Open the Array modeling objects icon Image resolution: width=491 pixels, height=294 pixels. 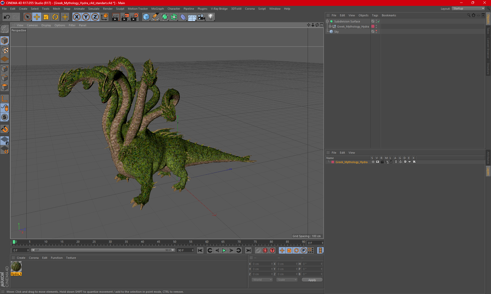[174, 17]
